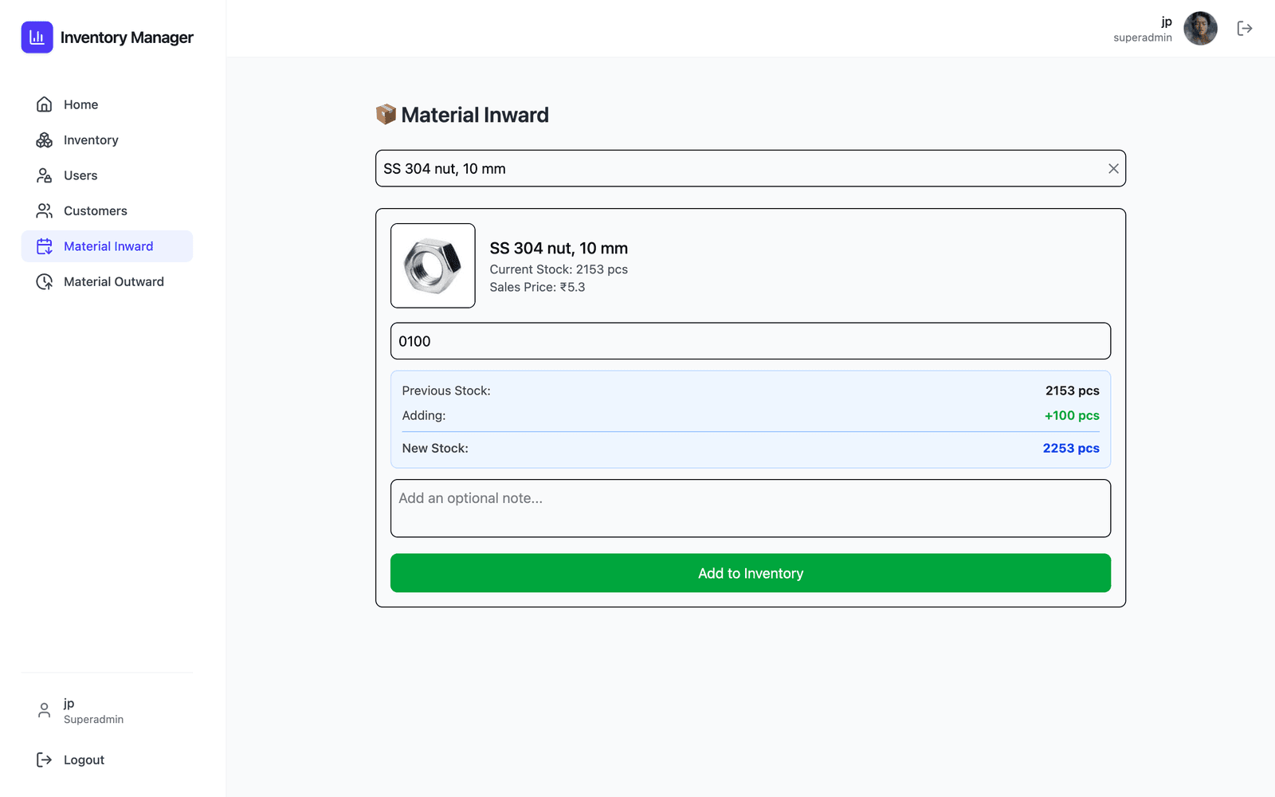1275x797 pixels.
Task: Click the Material Outward clock icon
Action: tap(45, 282)
